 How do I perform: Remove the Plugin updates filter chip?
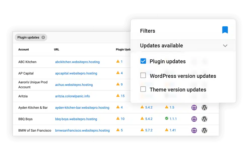tap(43, 37)
